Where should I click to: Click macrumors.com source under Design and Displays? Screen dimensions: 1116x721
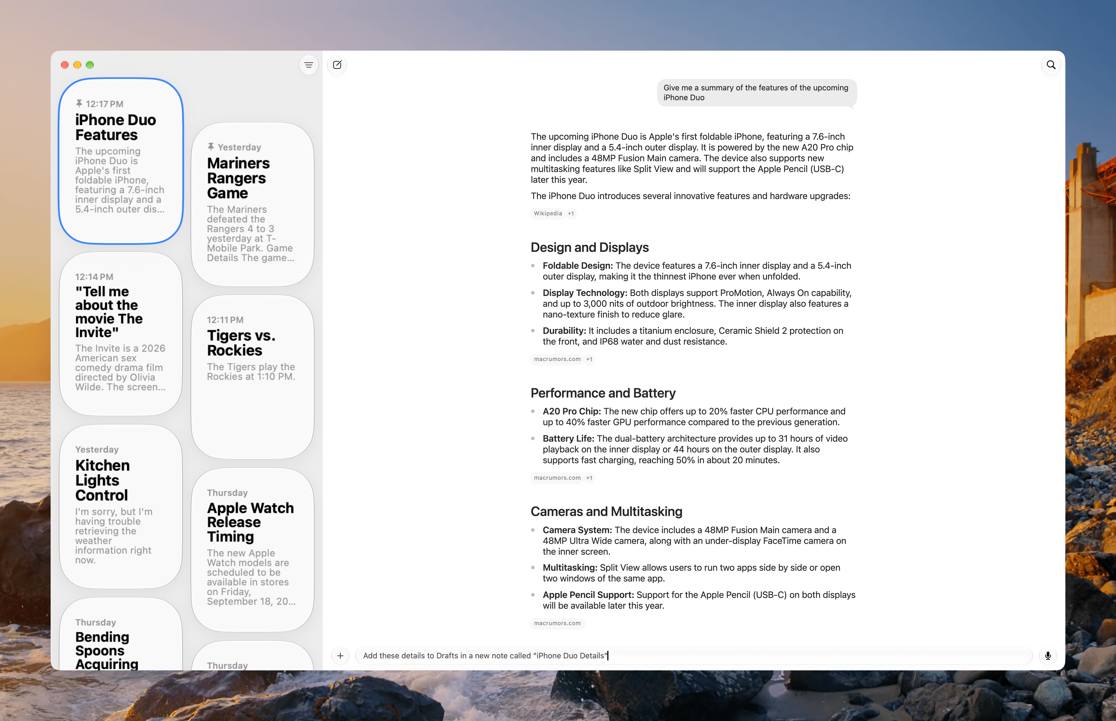tap(557, 359)
